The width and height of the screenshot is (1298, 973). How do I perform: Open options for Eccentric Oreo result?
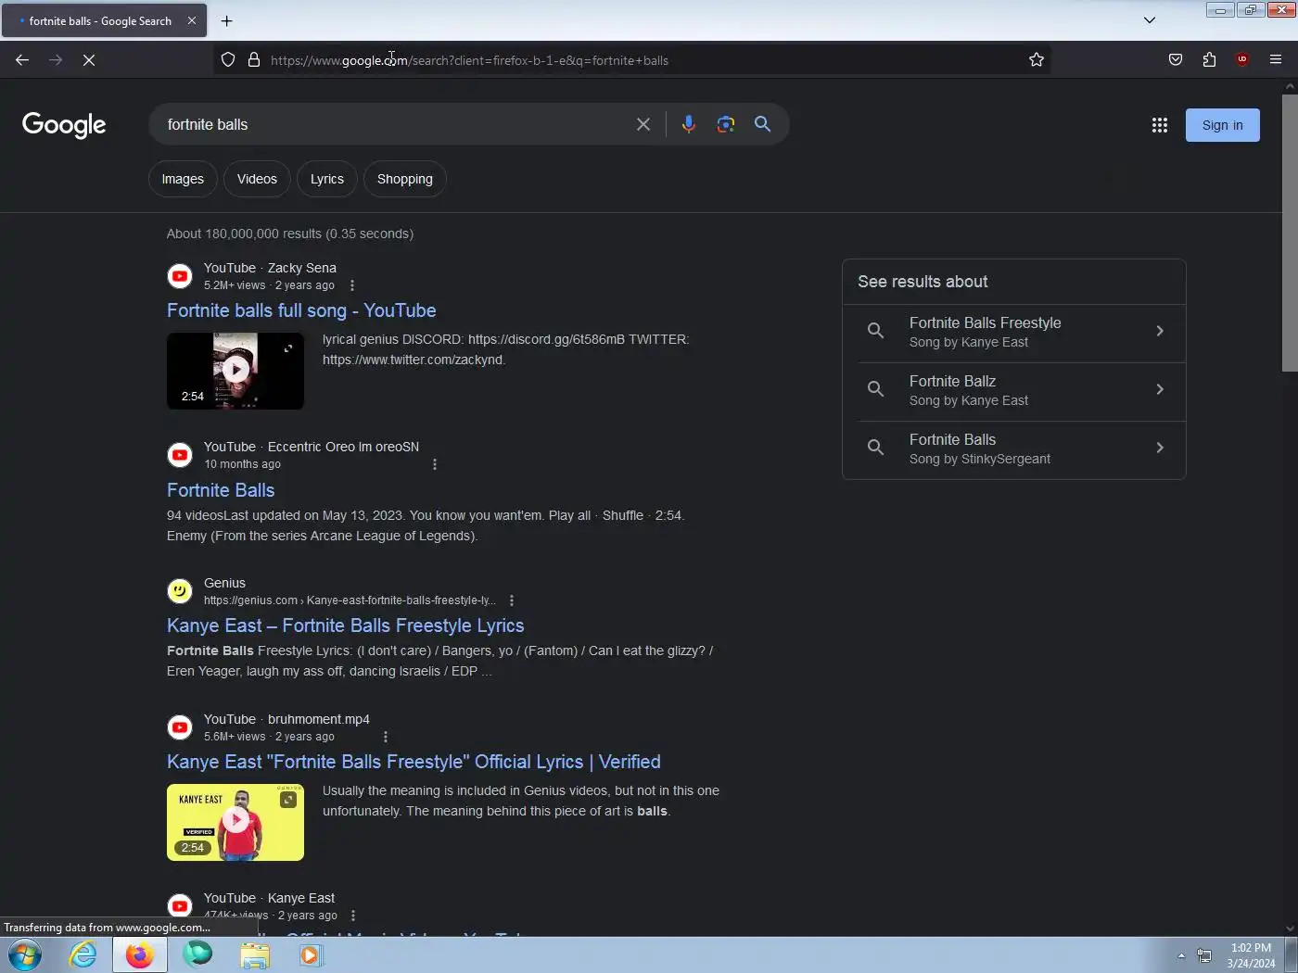click(435, 464)
